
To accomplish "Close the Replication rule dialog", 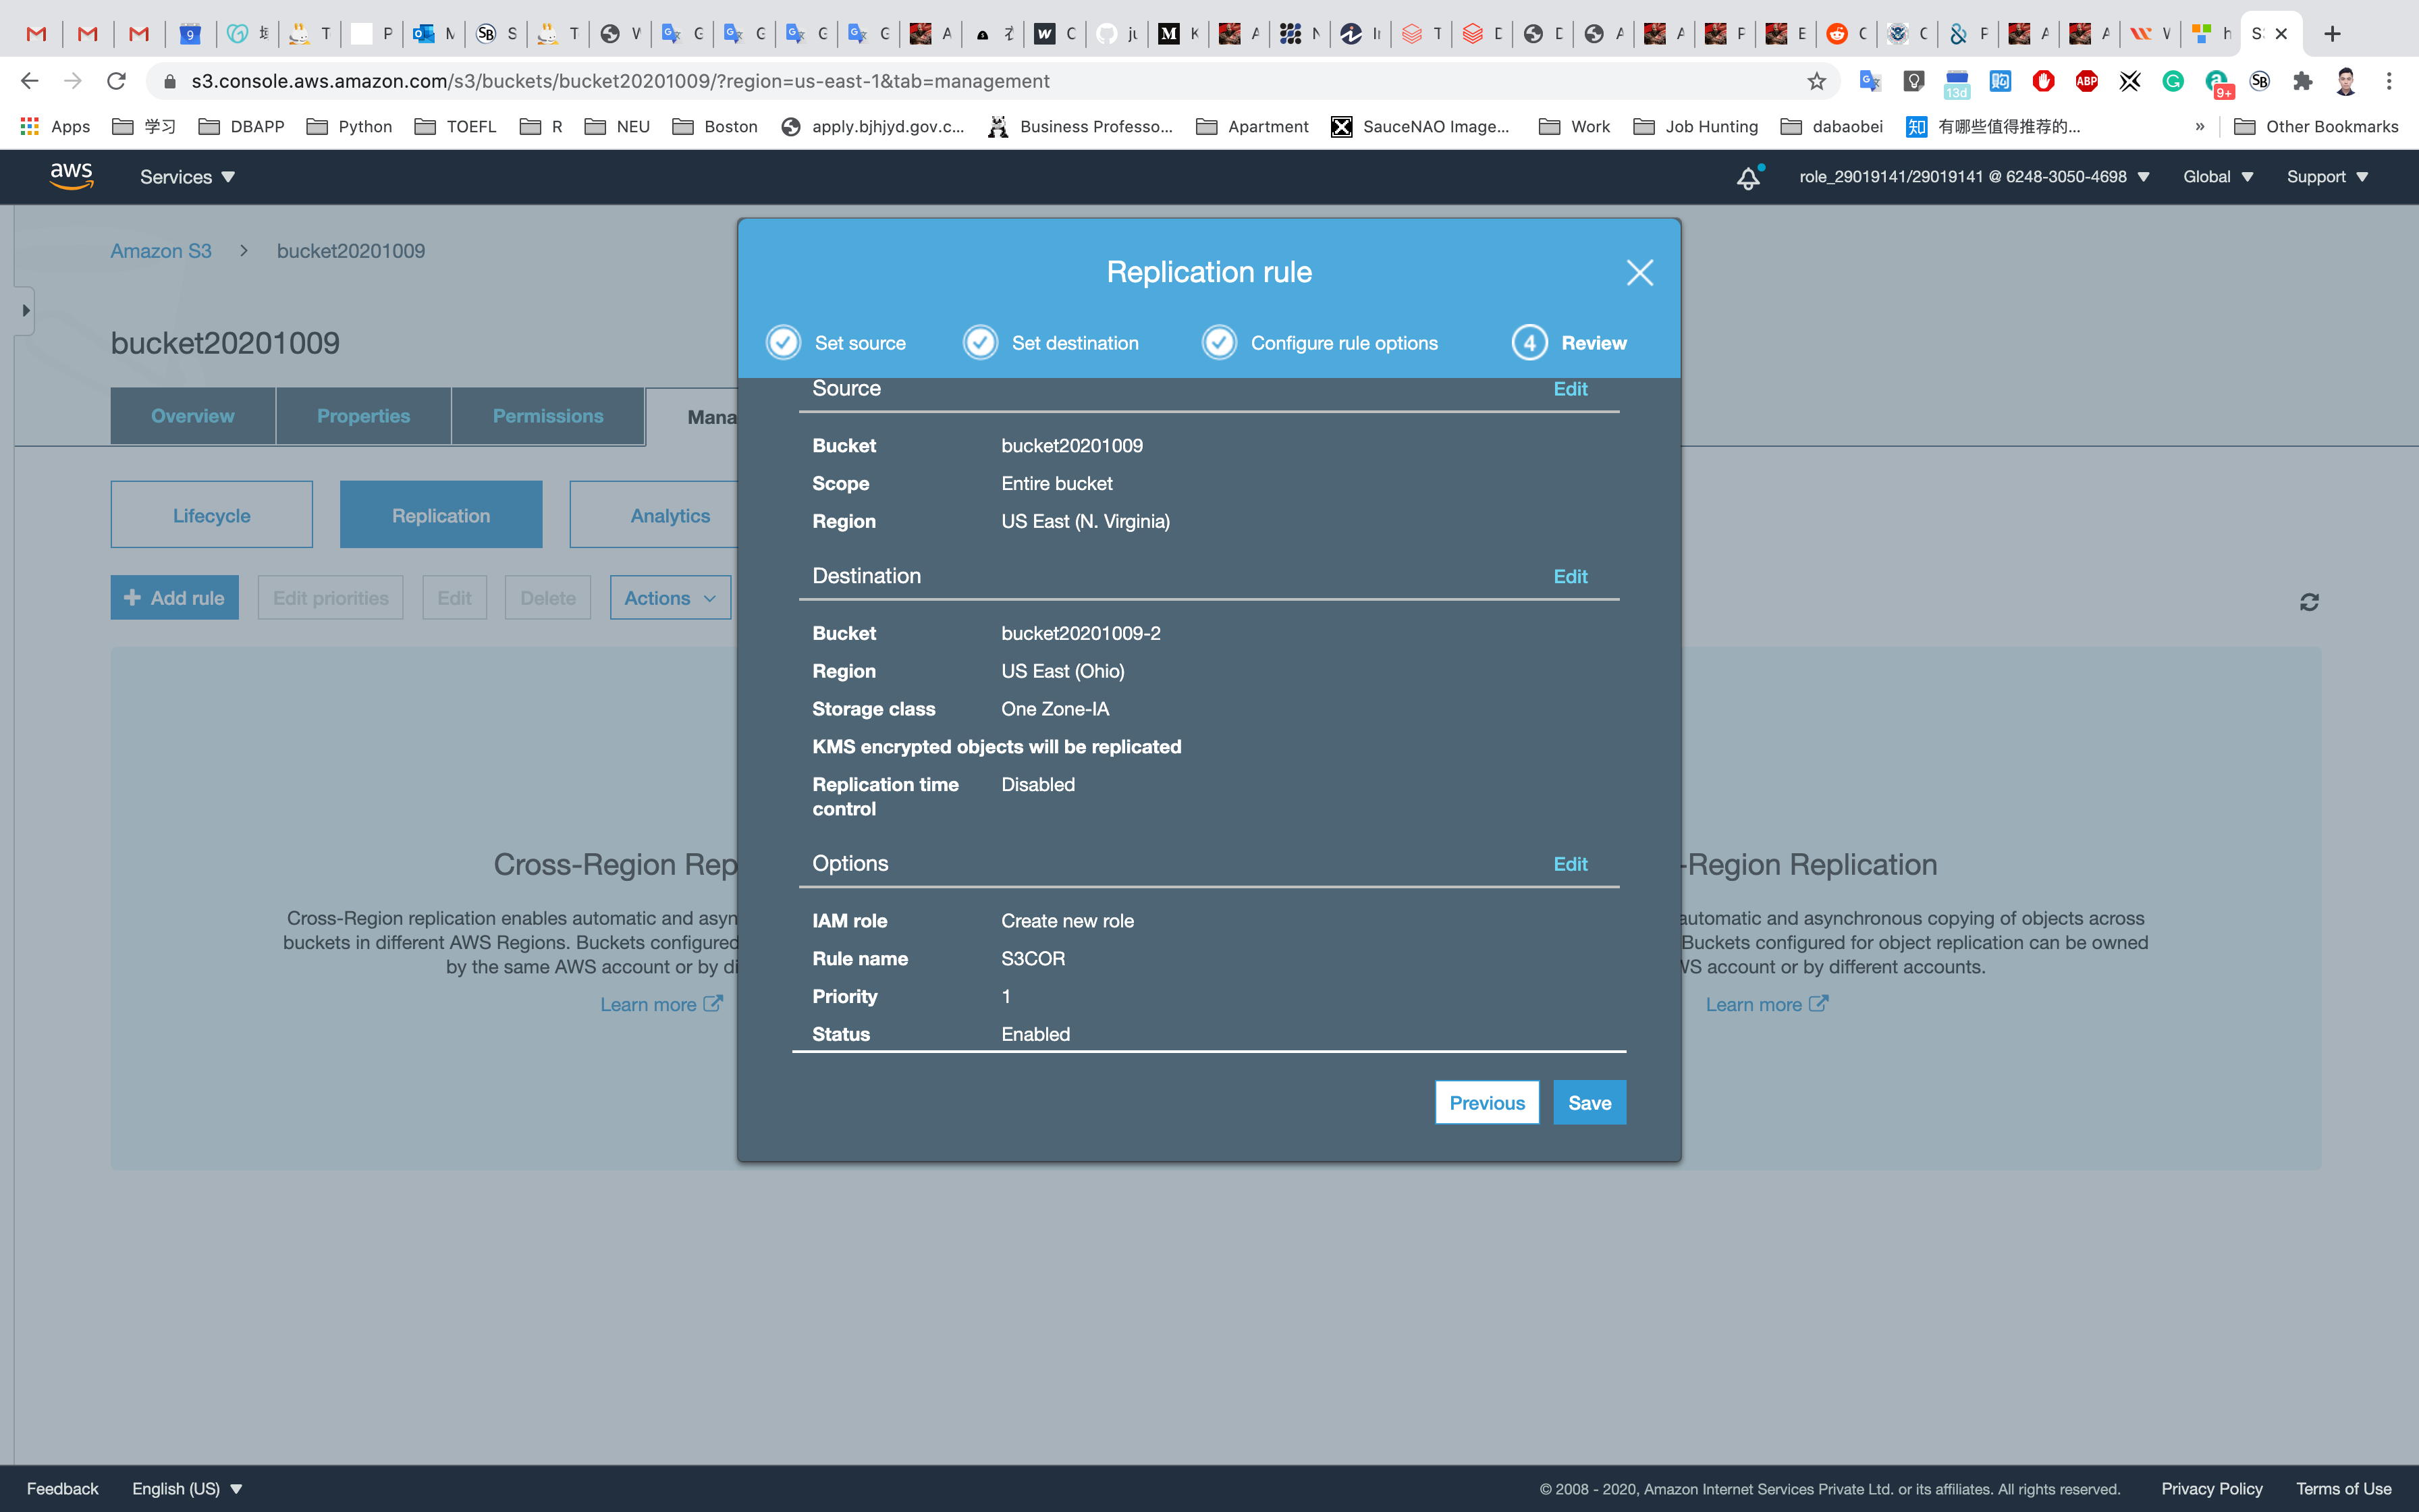I will tap(1639, 272).
